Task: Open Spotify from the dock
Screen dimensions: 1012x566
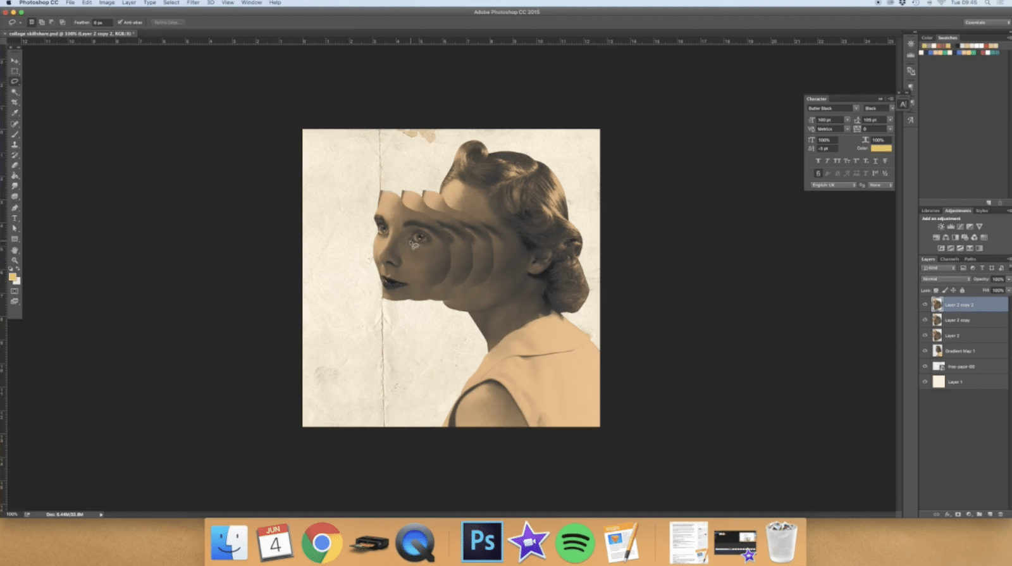Action: click(x=574, y=542)
